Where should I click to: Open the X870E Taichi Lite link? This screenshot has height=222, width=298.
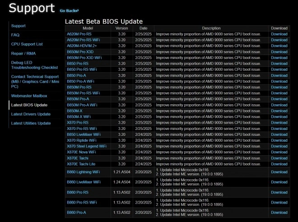[x=81, y=164]
